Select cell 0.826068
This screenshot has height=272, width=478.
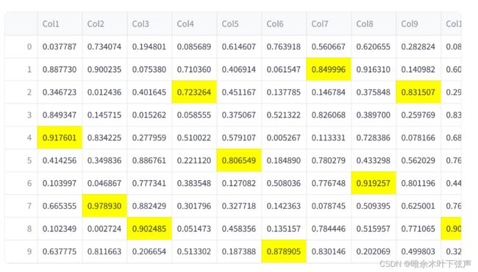click(329, 115)
